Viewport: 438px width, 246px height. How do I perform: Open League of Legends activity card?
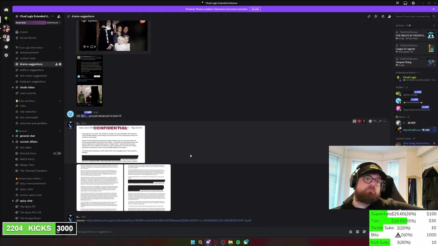coord(416,49)
